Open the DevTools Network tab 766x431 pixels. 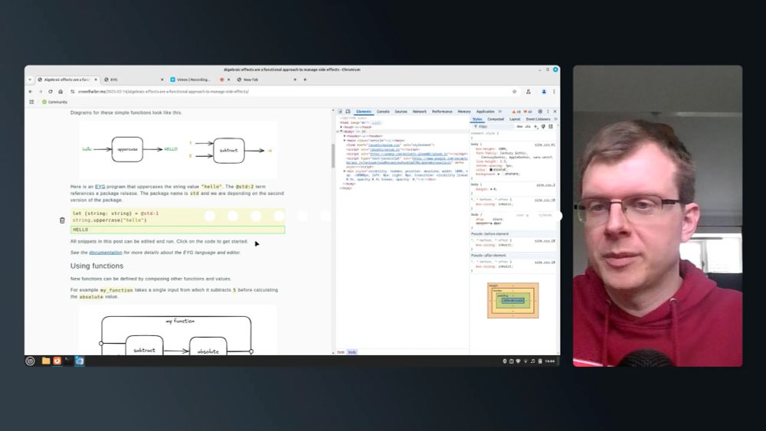420,112
